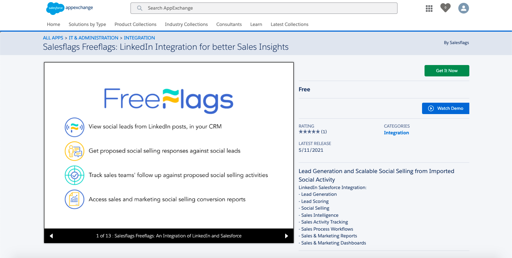
Task: Click the search magnifier icon
Action: coord(140,8)
